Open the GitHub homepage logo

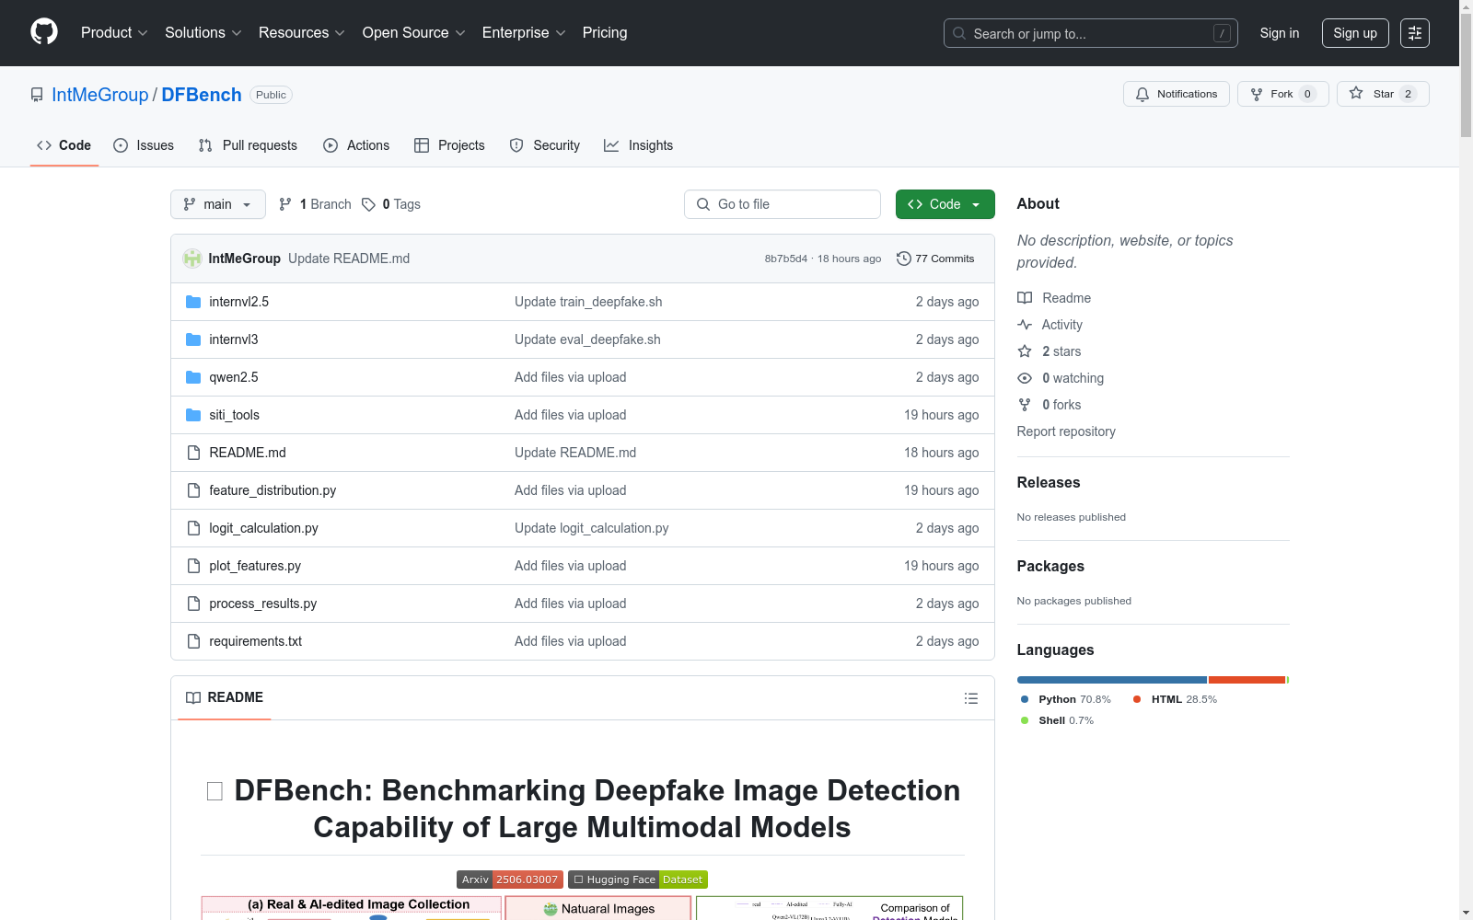pos(44,32)
